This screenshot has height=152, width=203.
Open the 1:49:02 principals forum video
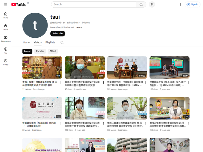tap(127, 67)
